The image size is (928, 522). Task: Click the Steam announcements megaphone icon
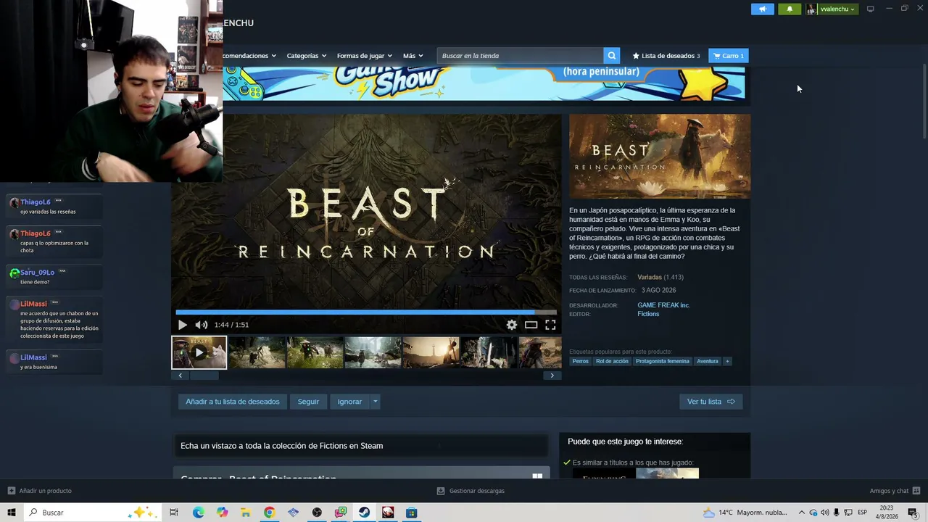[x=762, y=9]
